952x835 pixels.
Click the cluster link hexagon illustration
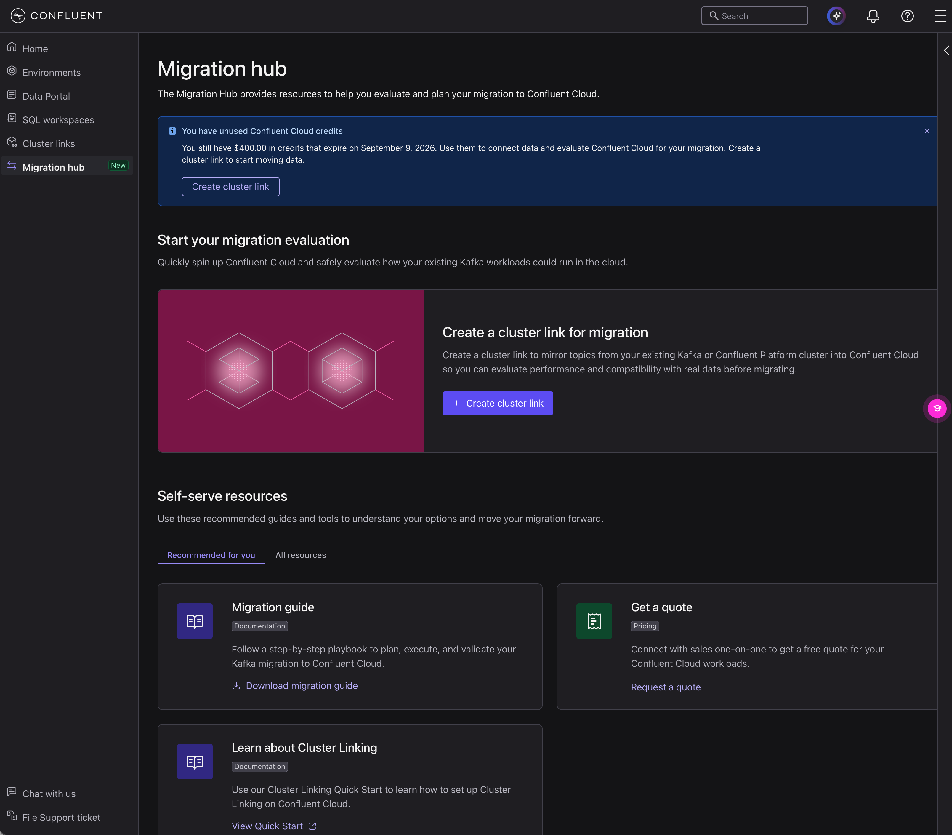tap(291, 371)
